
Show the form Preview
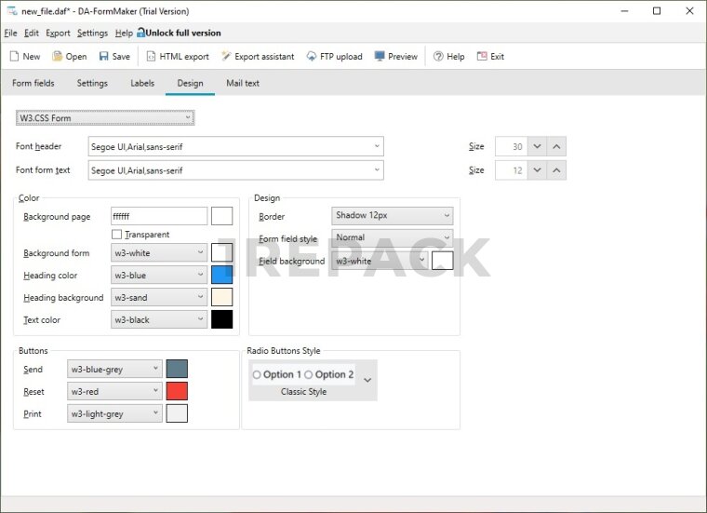pos(380,57)
